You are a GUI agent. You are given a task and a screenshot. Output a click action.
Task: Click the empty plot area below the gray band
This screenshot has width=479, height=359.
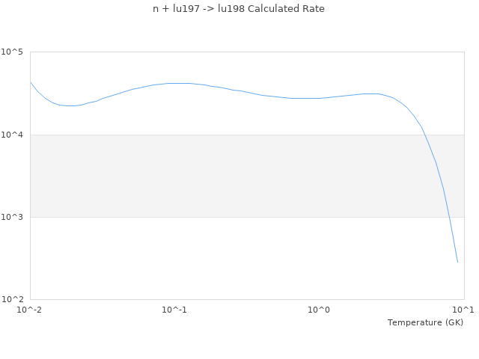click(225, 258)
